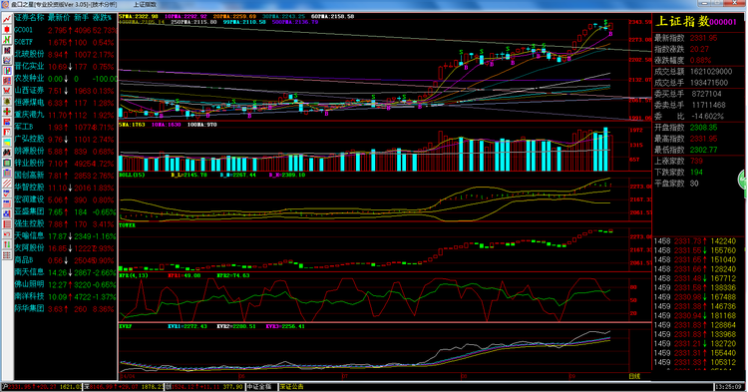
Task: Click the red undo arrow icon
Action: tap(7, 234)
